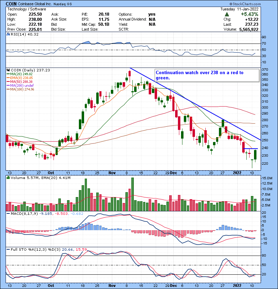Select the Low value 222.18
278x289 pixels.
(x=35, y=24)
